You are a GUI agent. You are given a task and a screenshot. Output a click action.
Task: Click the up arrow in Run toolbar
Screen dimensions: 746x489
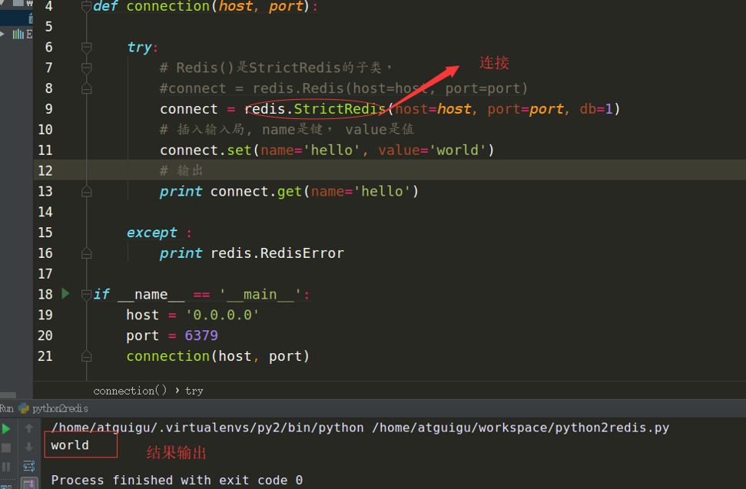point(28,428)
